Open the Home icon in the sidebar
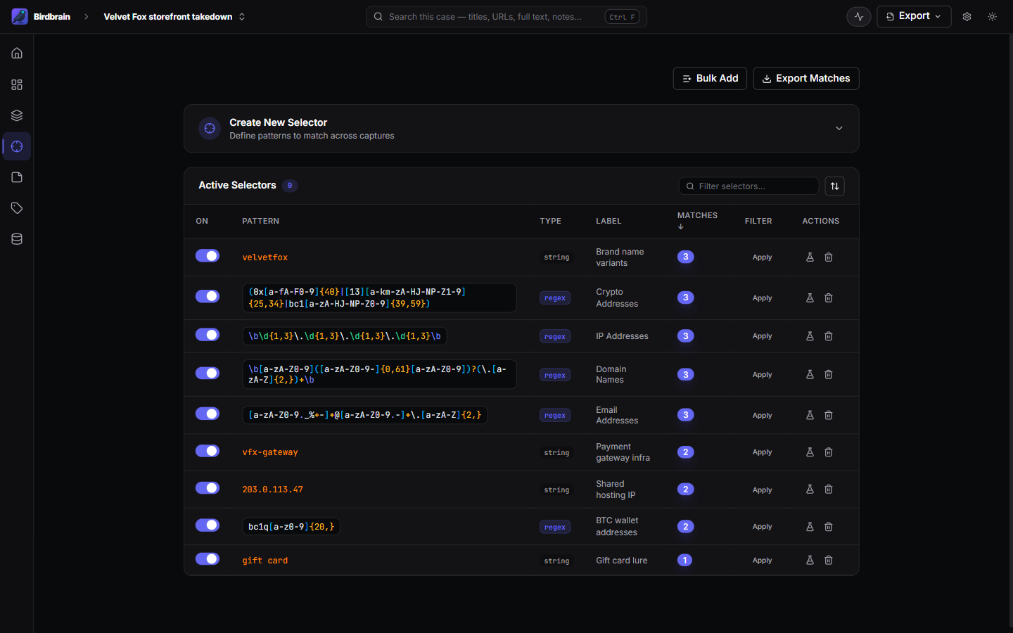 17,53
